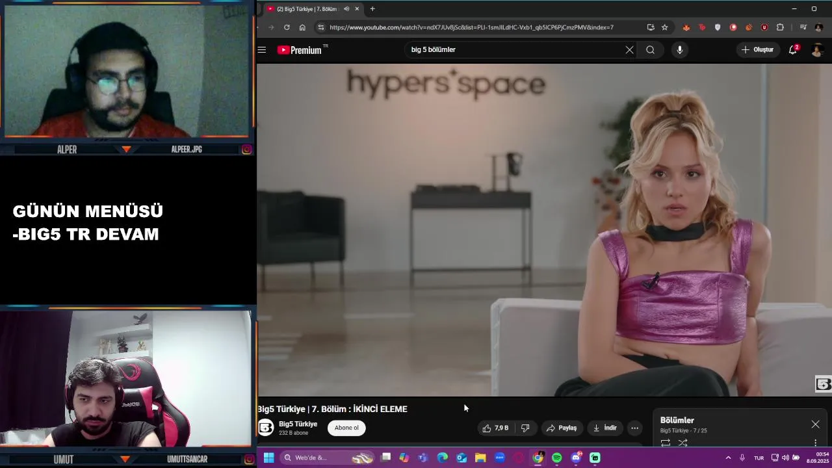Toggle playlist shuffle
The height and width of the screenshot is (468, 832).
coord(682,443)
